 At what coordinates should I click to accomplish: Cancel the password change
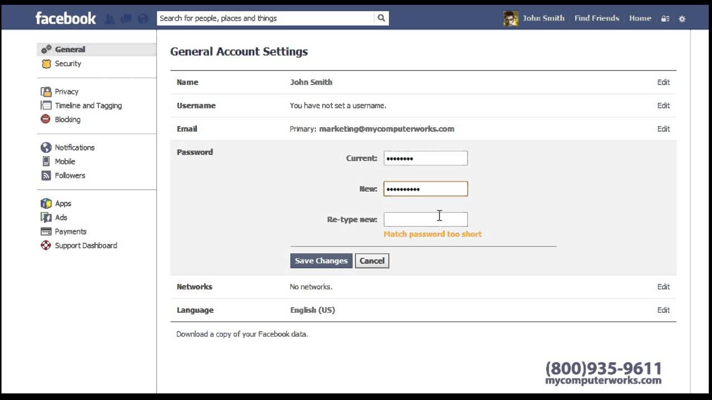[x=372, y=261]
